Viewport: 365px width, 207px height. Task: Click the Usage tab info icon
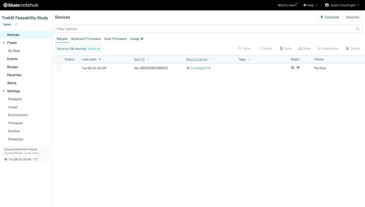pos(142,39)
